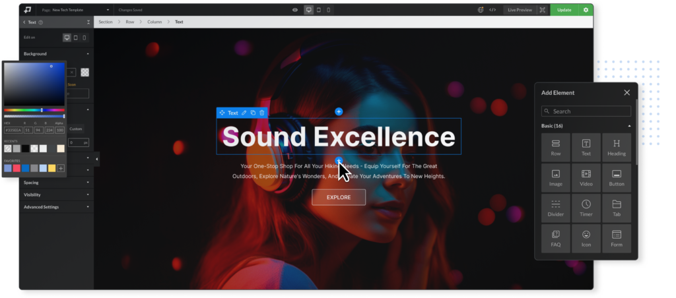Expand the Visibility section
This screenshot has height=298, width=676.
click(x=57, y=194)
